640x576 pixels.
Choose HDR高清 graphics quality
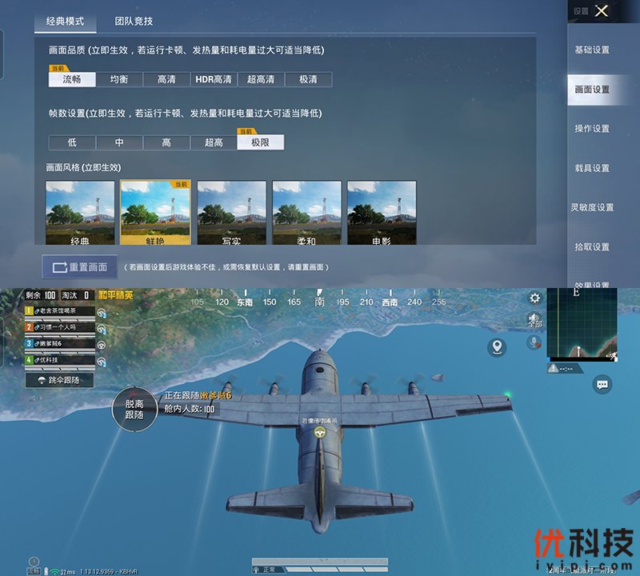[214, 79]
